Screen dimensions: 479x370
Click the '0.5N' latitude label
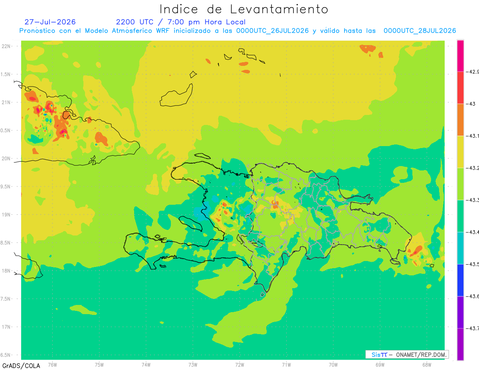pyautogui.click(x=6, y=131)
